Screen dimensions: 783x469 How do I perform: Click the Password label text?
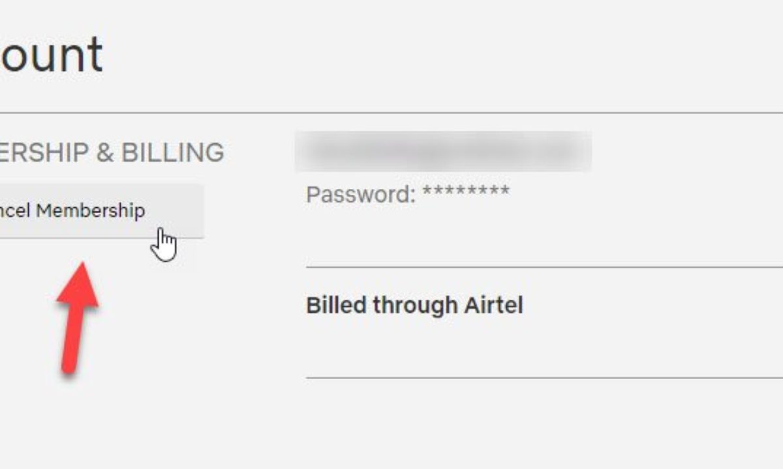click(360, 194)
